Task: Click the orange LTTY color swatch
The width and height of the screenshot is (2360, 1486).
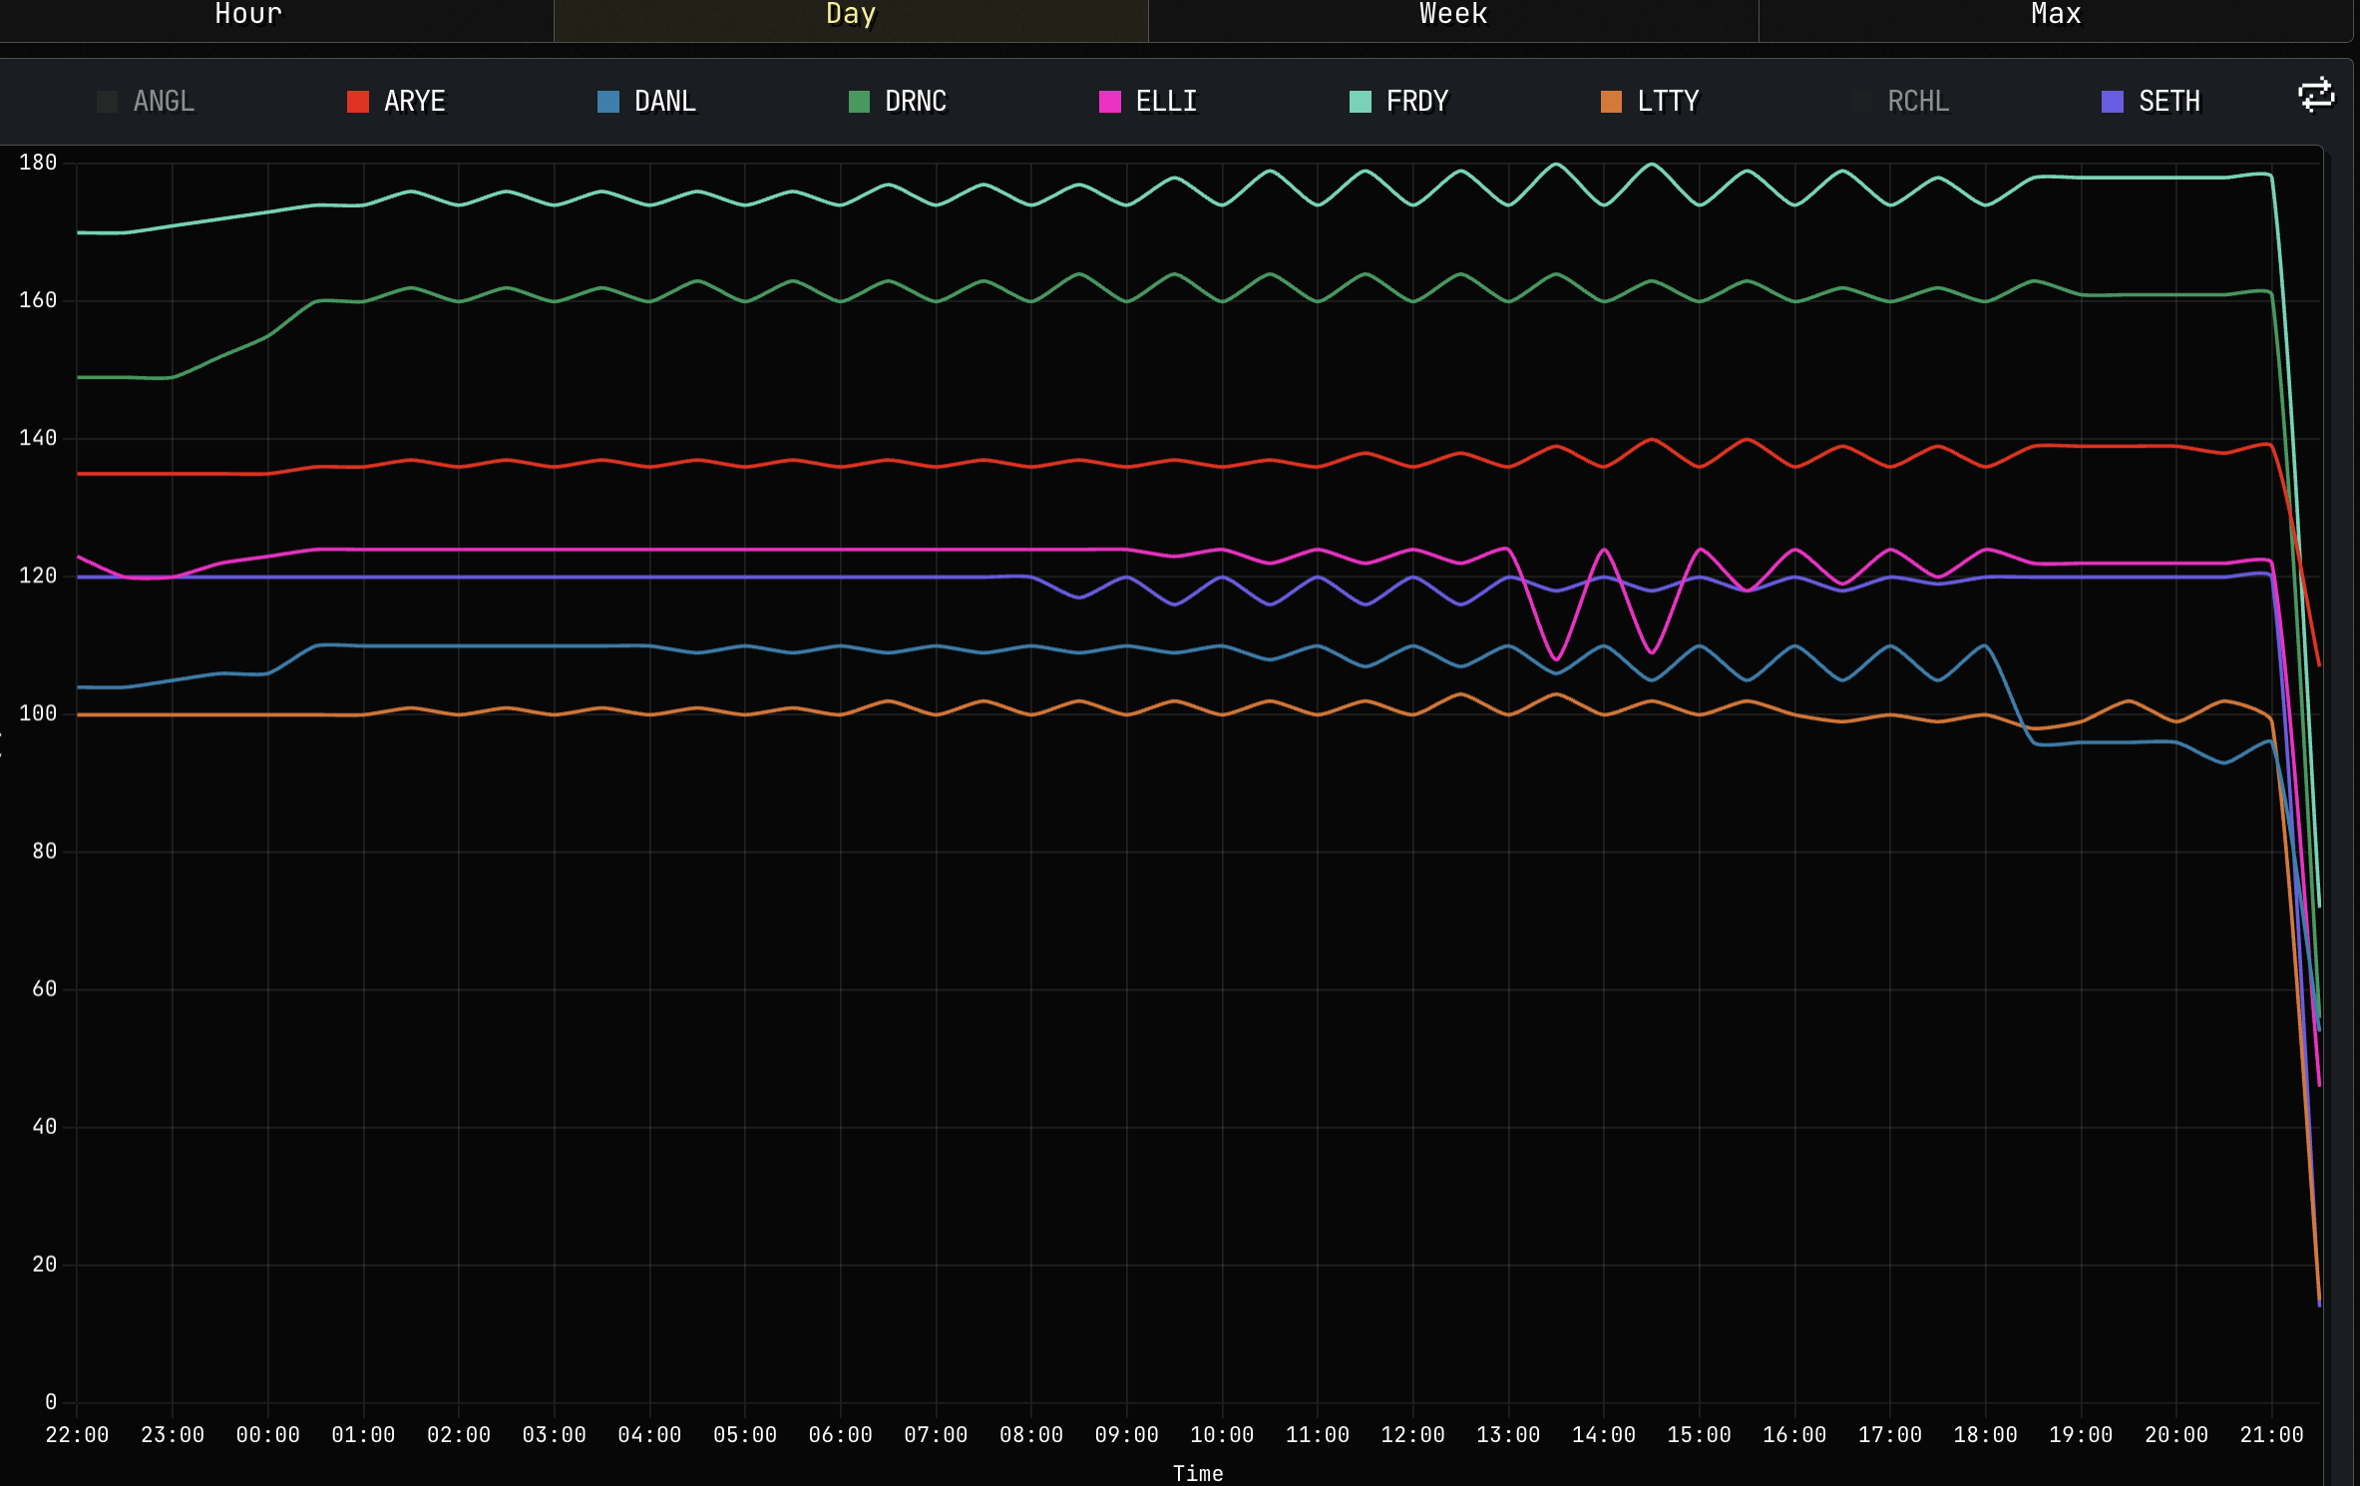Action: (1611, 102)
